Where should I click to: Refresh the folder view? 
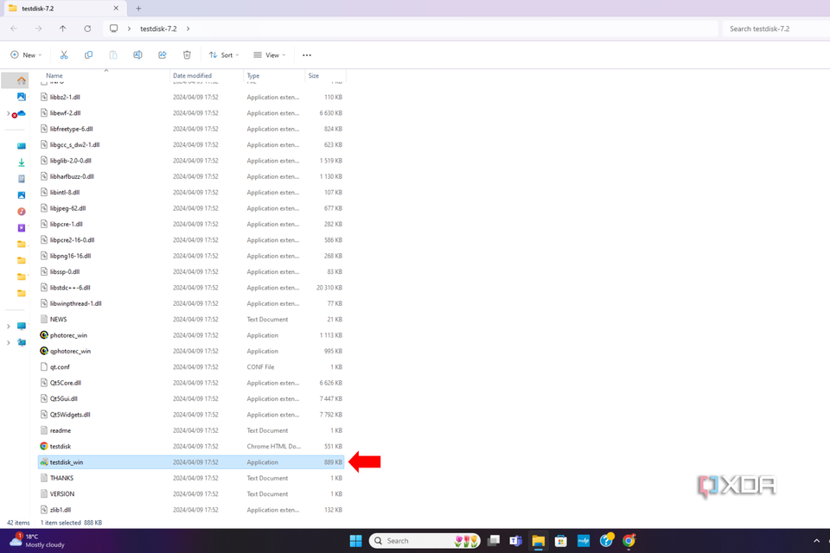(x=87, y=29)
